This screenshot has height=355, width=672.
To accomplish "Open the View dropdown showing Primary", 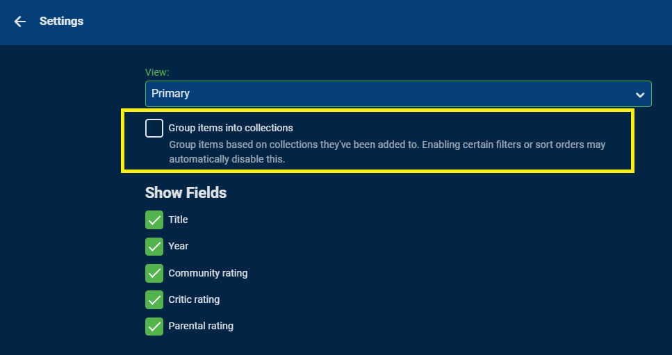I will [398, 94].
